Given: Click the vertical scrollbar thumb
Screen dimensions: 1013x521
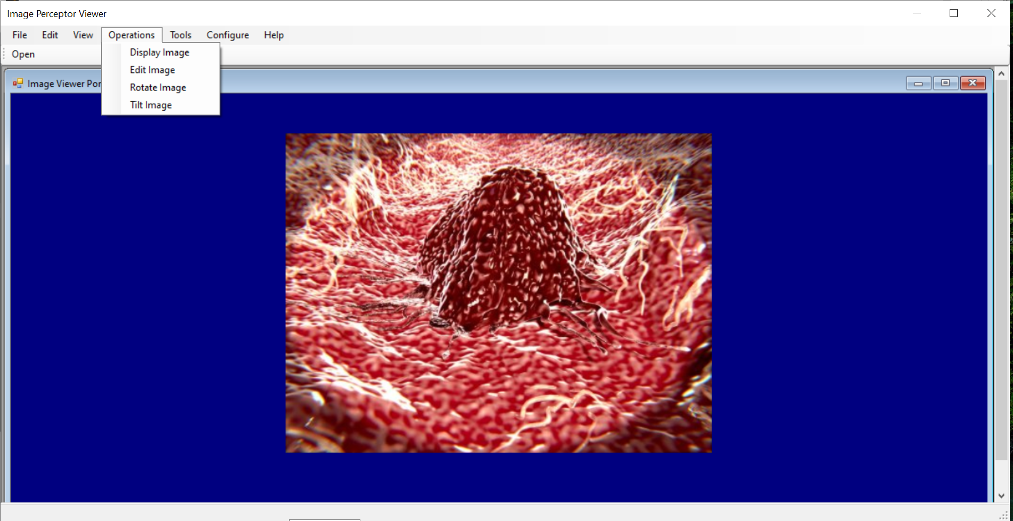Looking at the screenshot, I should coord(1001,270).
